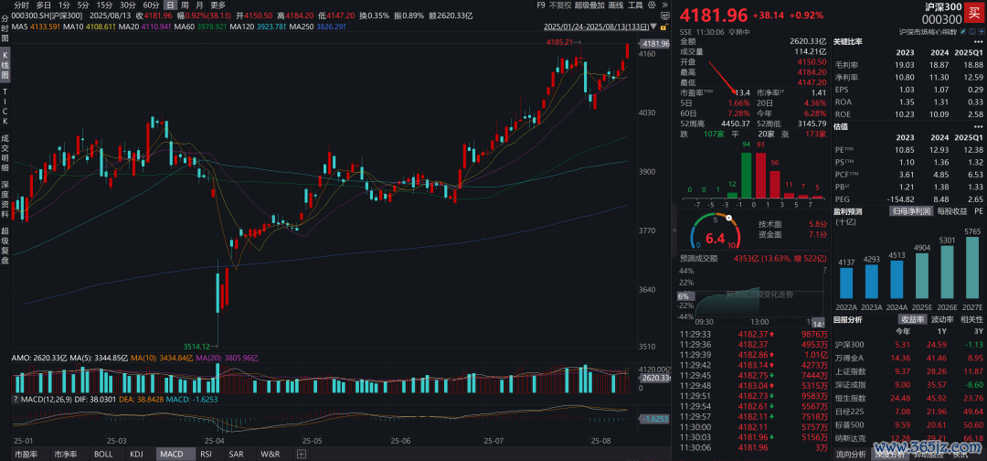Switch to the KDJ indicator tab
The height and width of the screenshot is (461, 987).
(x=136, y=454)
